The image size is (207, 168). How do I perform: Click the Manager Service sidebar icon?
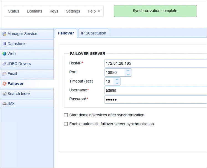pos(4,34)
